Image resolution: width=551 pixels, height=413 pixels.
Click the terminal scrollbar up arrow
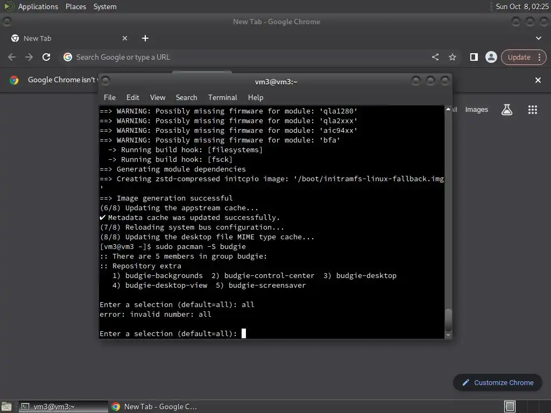[448, 109]
